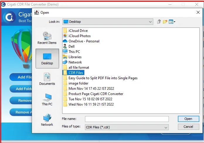Click the Cigati logo in main window
204x143 pixels.
coord(9,17)
